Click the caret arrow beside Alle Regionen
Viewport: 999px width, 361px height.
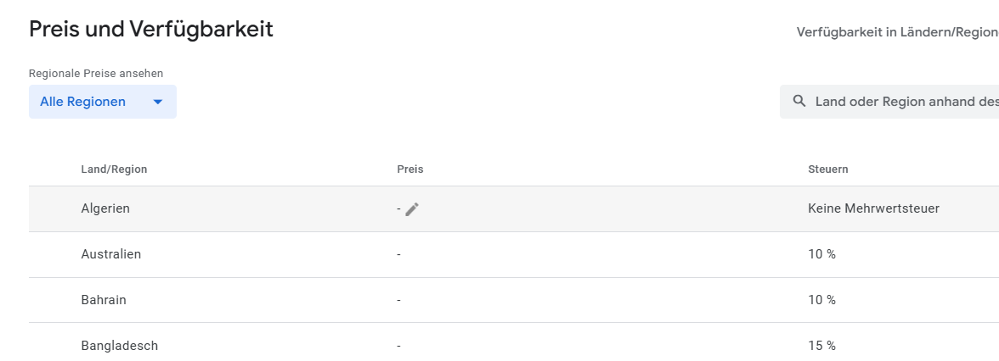click(157, 102)
